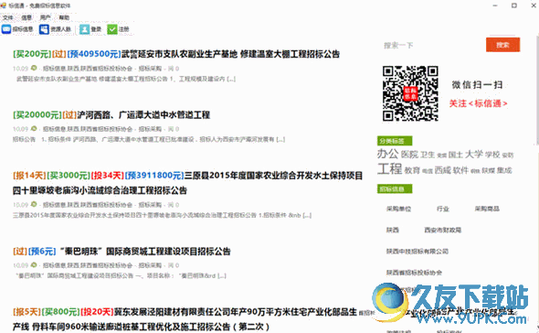Open the 用户 menu
Screen dimensions: 539x333
(46, 17)
